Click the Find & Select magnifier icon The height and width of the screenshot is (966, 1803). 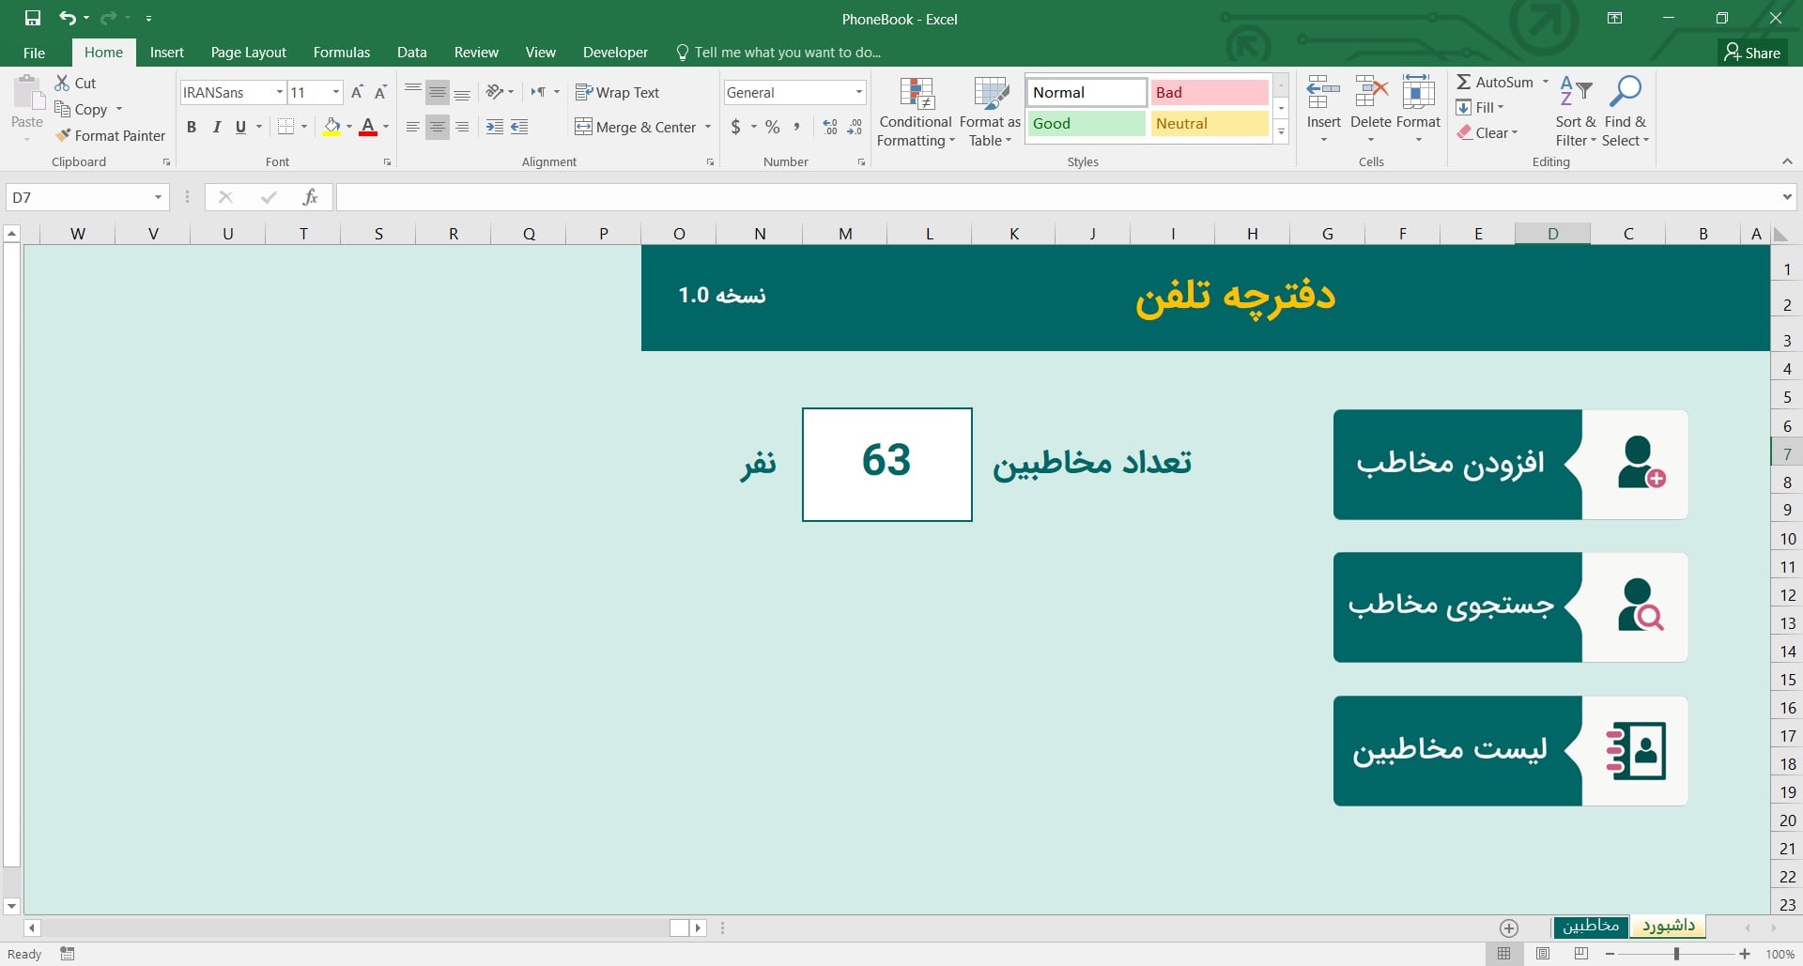pyautogui.click(x=1625, y=93)
